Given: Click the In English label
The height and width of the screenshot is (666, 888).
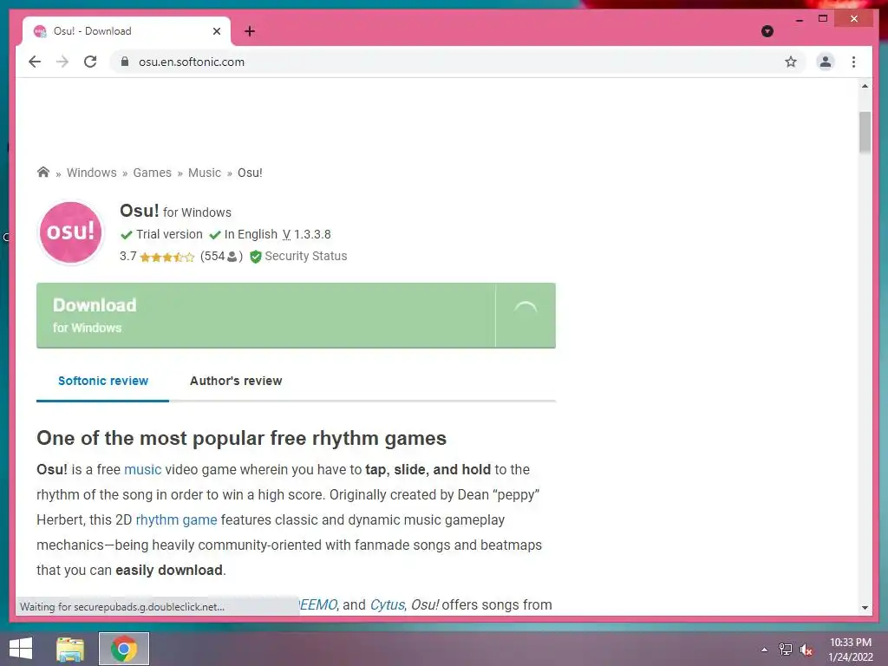Looking at the screenshot, I should (251, 234).
